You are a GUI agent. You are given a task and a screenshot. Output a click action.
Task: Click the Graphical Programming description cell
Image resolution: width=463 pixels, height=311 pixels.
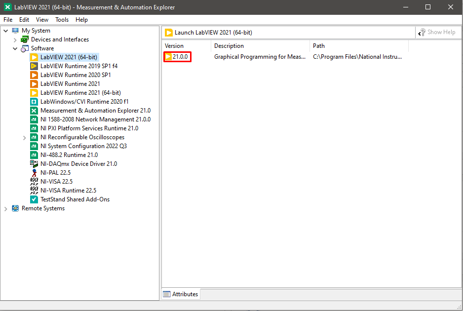click(260, 57)
